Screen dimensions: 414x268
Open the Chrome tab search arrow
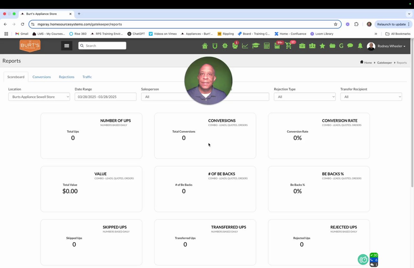pyautogui.click(x=409, y=14)
